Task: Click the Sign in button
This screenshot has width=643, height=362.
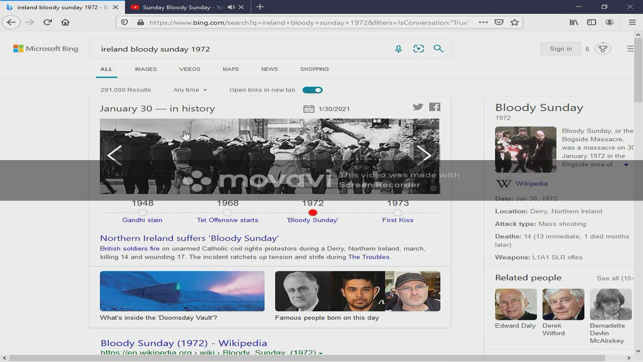Action: coord(561,49)
